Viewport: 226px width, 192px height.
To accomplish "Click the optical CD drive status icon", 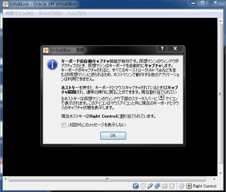I will (x=143, y=186).
